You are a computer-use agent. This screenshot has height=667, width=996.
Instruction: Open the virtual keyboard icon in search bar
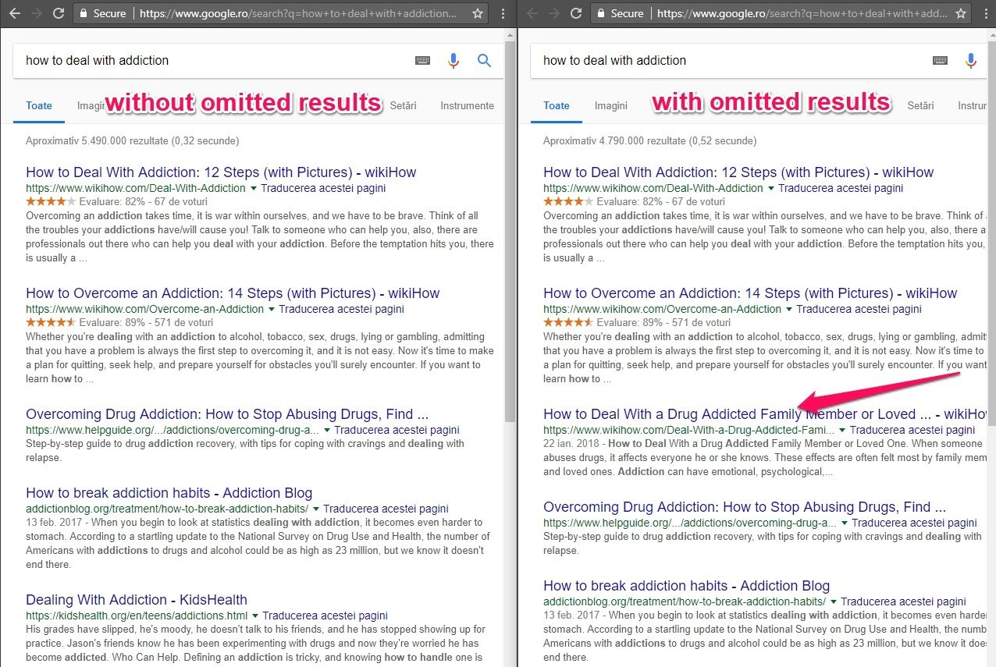[422, 60]
